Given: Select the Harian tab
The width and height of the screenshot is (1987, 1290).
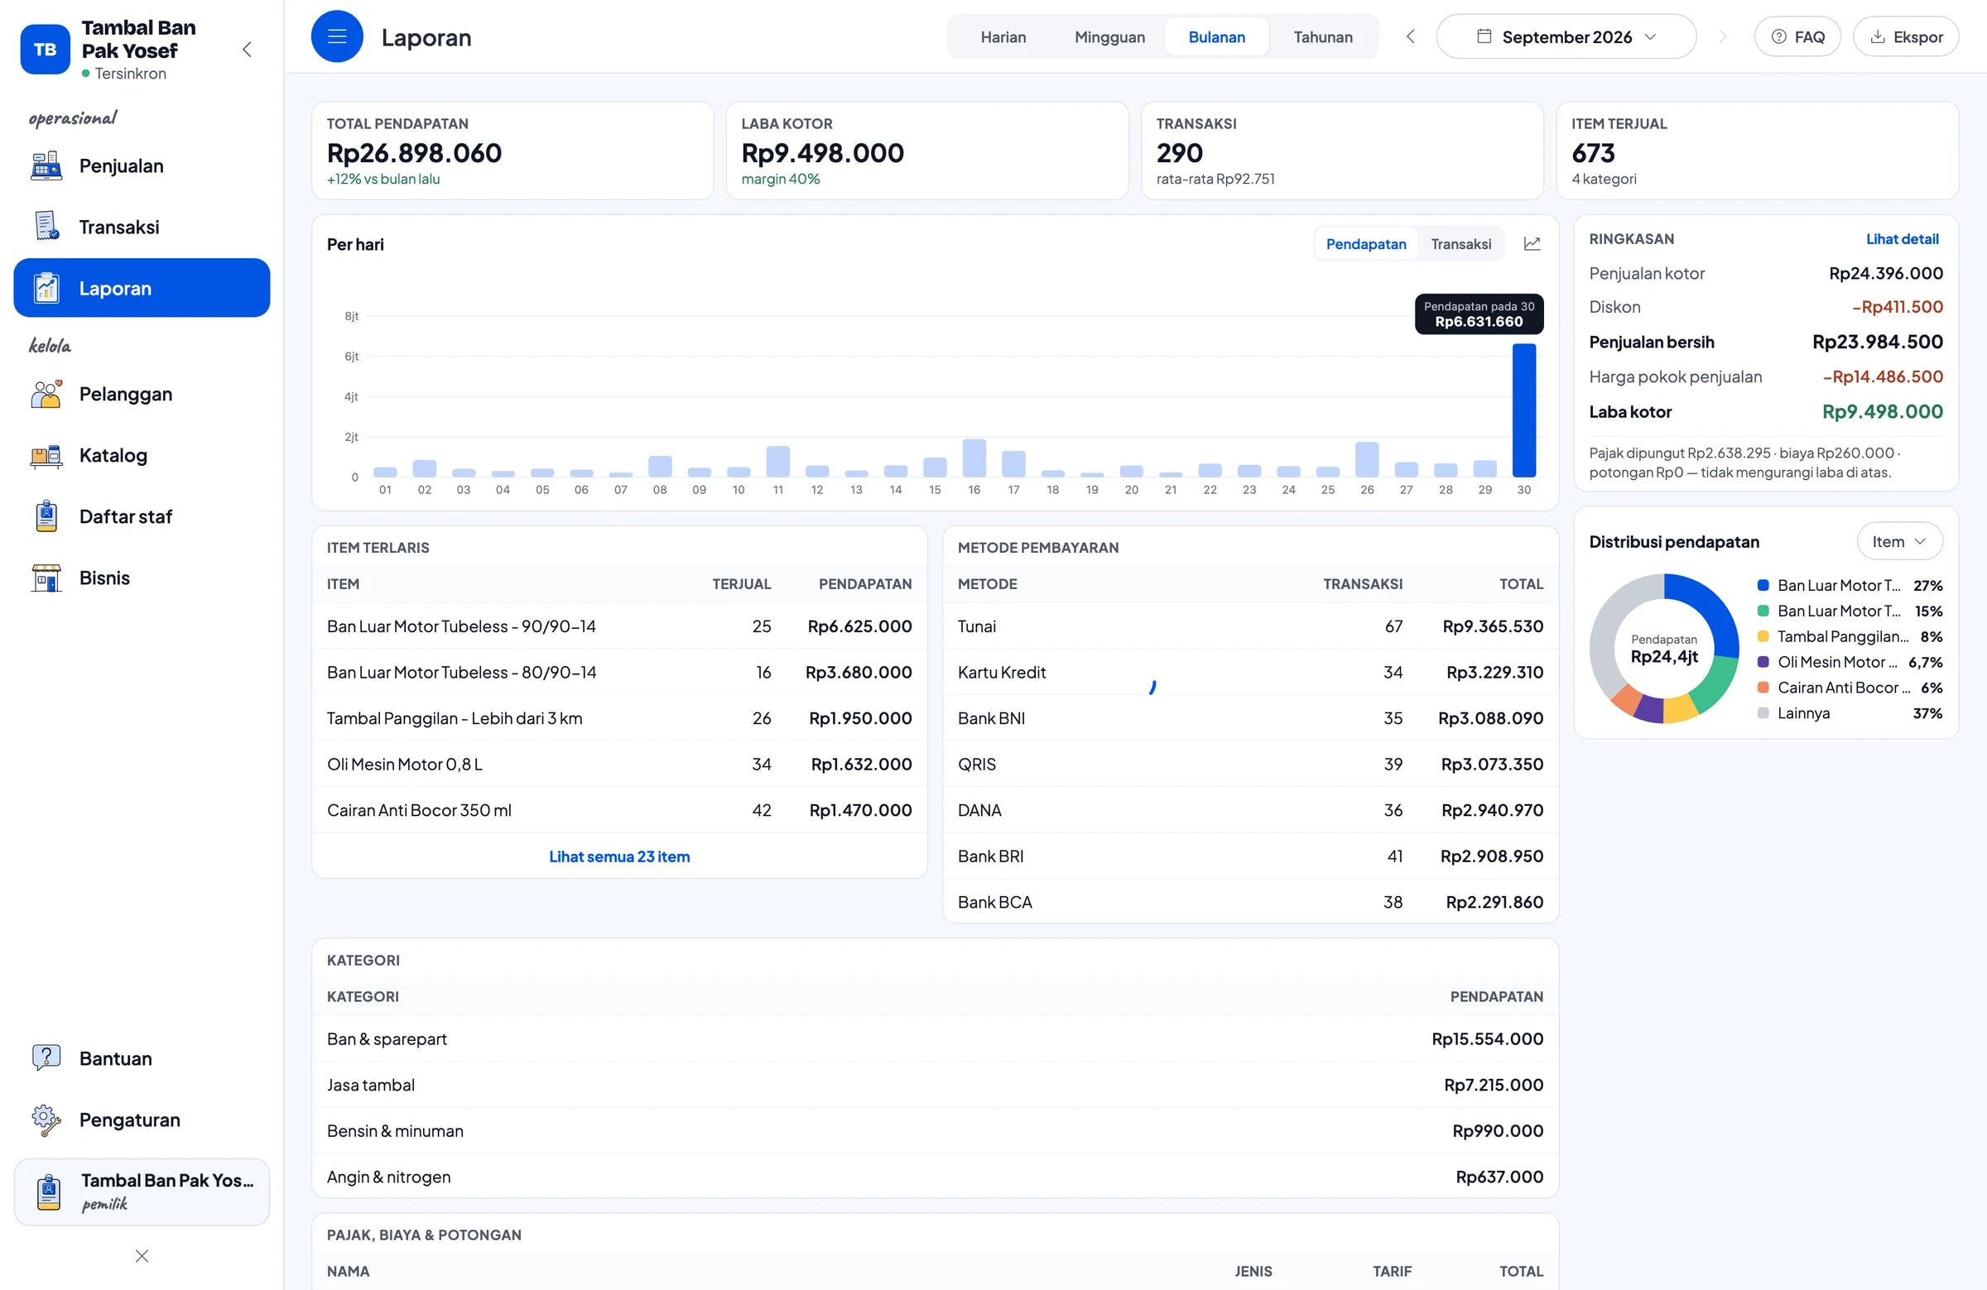Looking at the screenshot, I should pos(1003,36).
